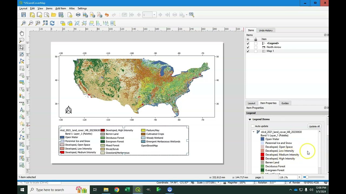Toggle lock for North Arrow item

click(x=256, y=47)
